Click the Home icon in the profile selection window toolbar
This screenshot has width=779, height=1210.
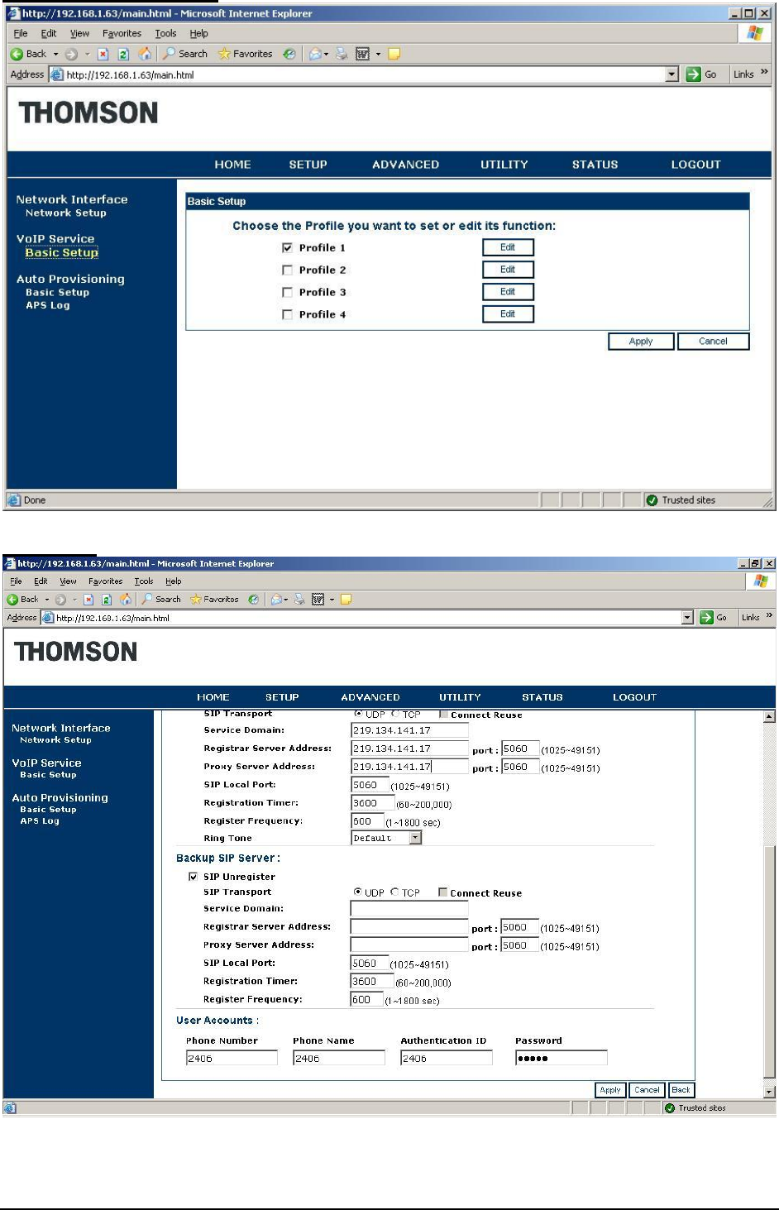(145, 54)
